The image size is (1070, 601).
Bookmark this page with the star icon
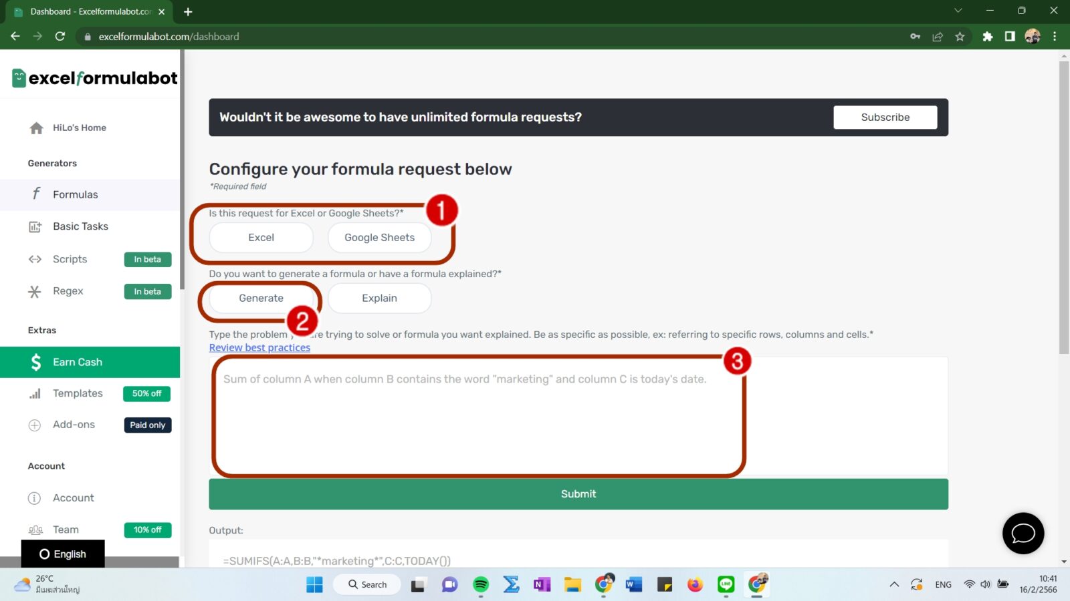coord(960,37)
